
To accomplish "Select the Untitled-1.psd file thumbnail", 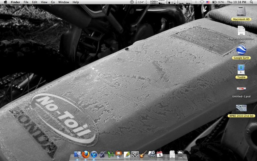I will click(241, 89).
